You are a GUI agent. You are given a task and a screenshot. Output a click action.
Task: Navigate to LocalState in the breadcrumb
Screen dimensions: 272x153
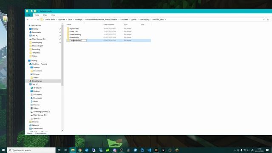pyautogui.click(x=125, y=20)
